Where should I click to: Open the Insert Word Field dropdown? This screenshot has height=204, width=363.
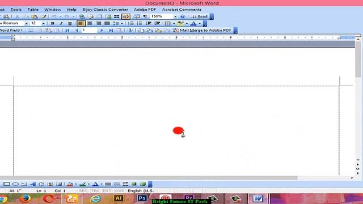pyautogui.click(x=11, y=30)
